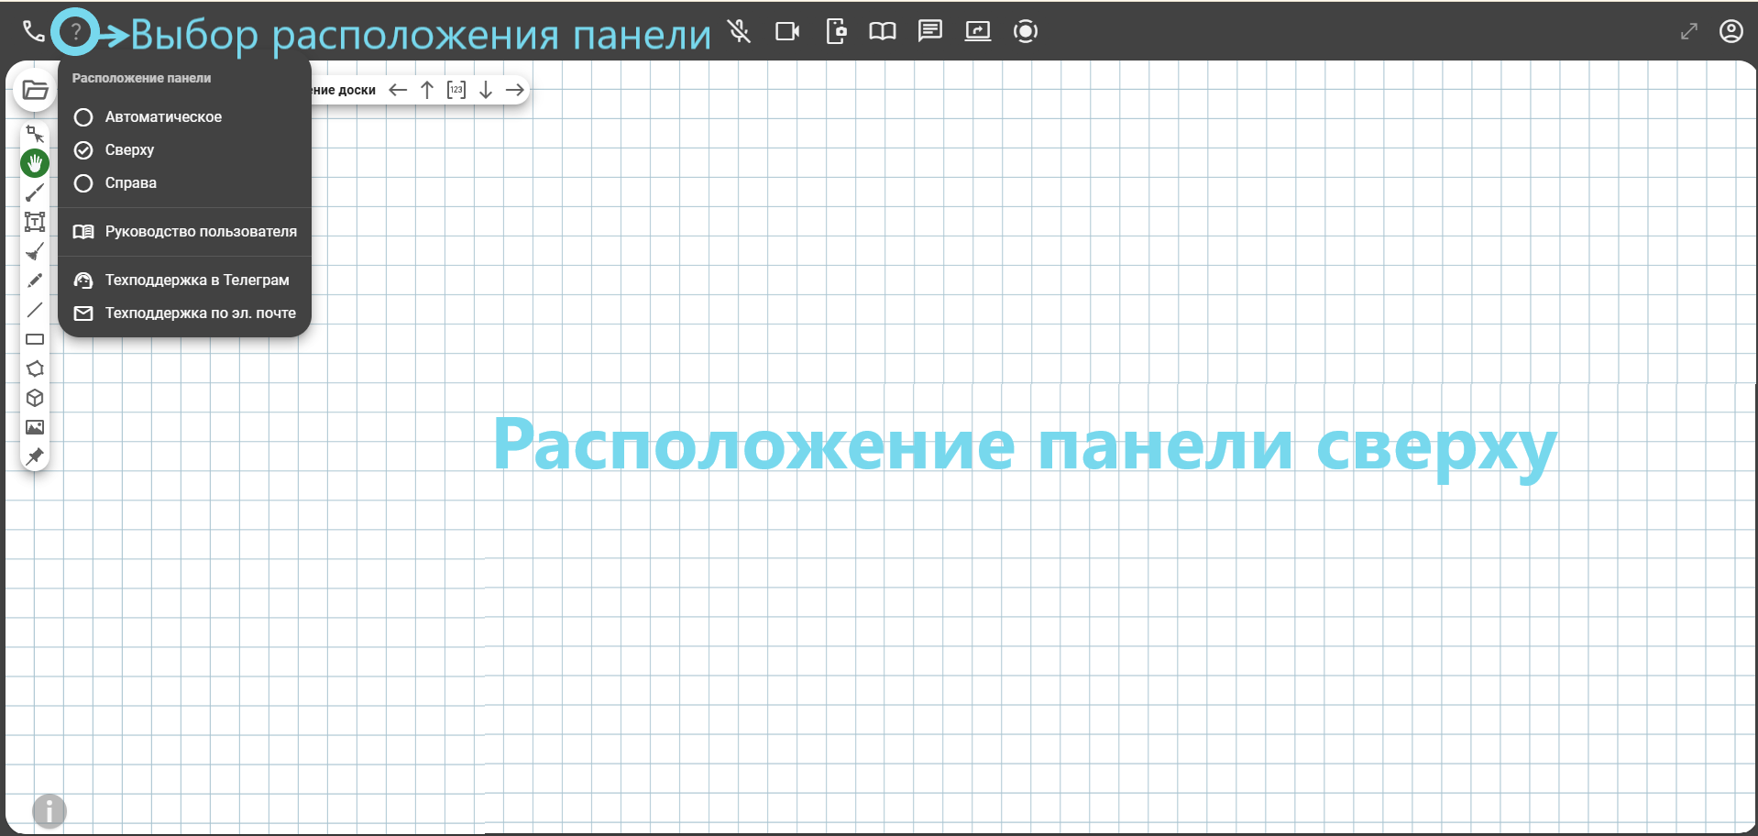Open the folder files button
The height and width of the screenshot is (836, 1758).
tap(35, 90)
